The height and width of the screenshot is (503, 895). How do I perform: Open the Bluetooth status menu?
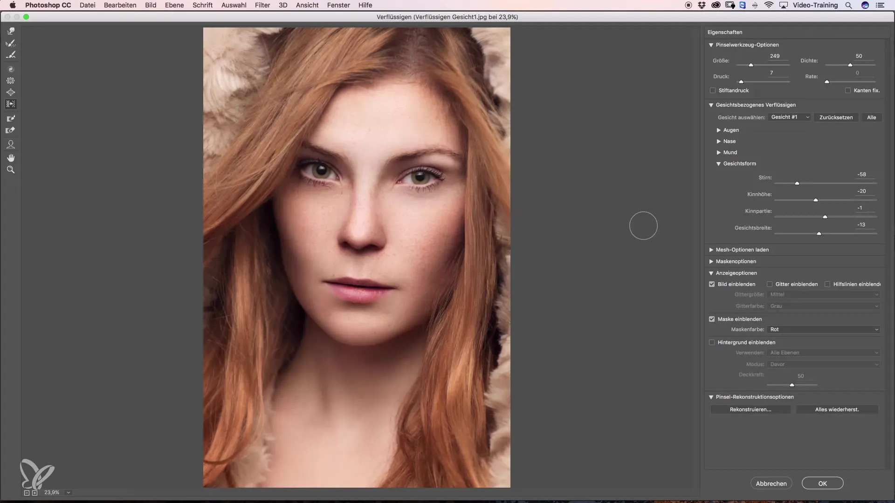(x=755, y=5)
